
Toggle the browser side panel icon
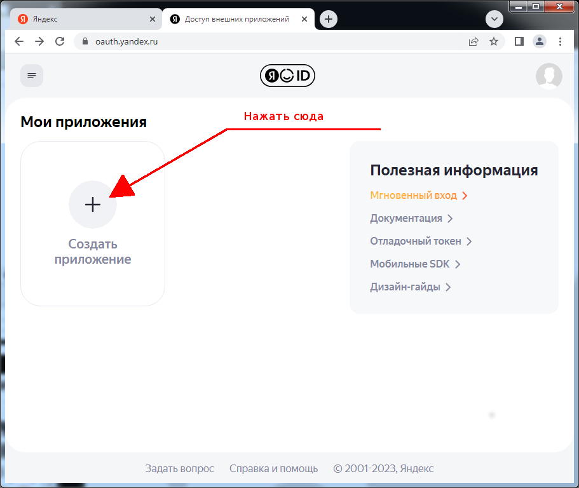519,41
